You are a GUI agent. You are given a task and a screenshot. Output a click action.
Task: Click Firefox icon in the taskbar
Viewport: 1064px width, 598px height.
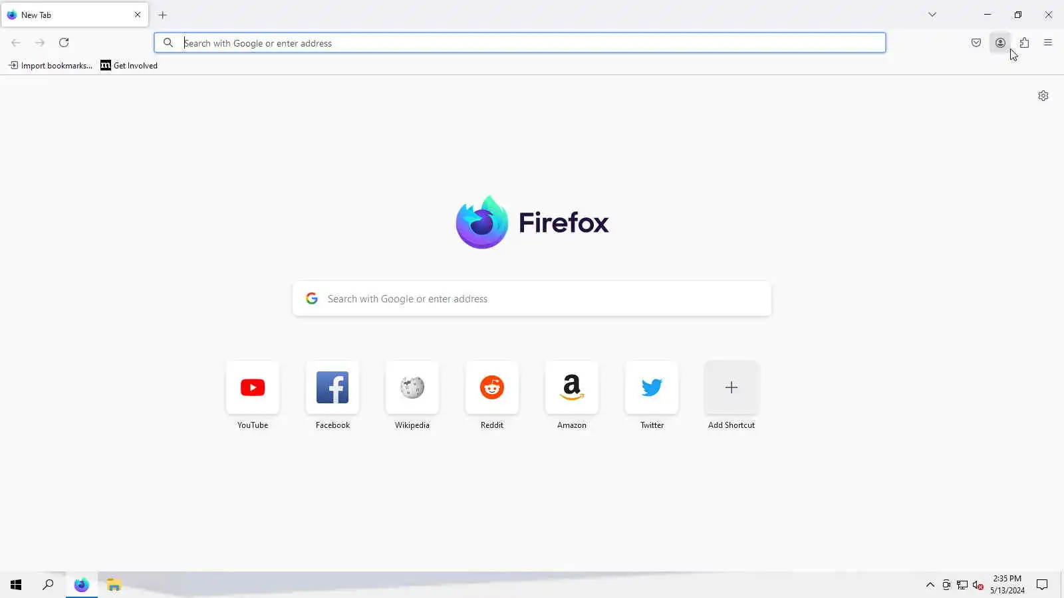81,585
